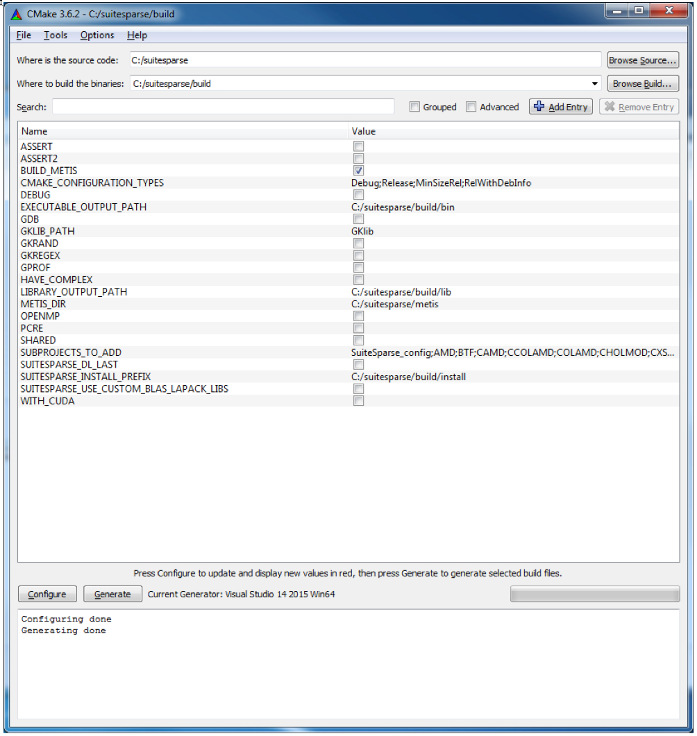Select the SUITESPARSE_INSTALL_PREFIX entry

(x=86, y=377)
